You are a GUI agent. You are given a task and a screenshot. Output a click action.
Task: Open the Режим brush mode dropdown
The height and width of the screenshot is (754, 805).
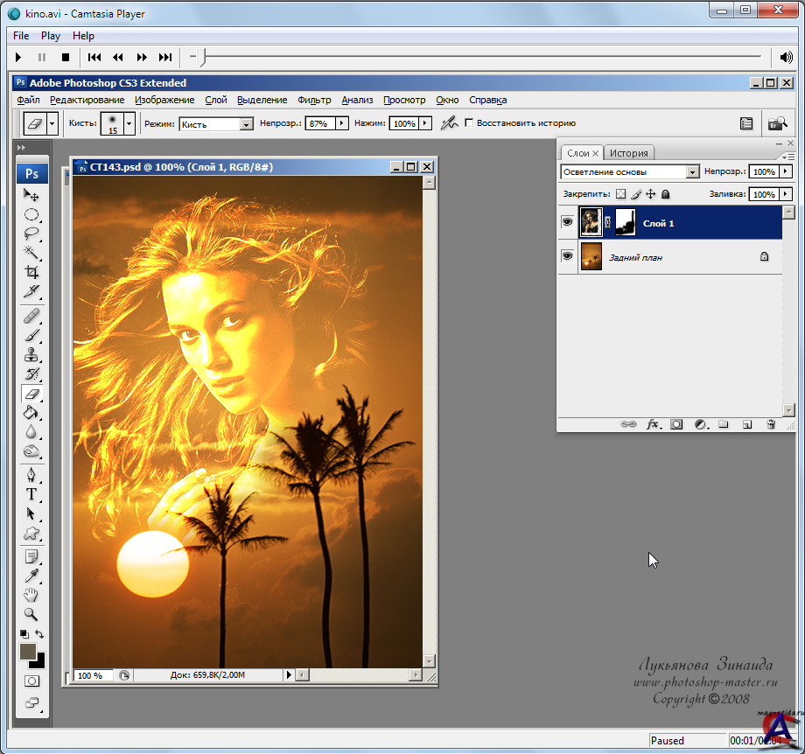click(x=246, y=124)
